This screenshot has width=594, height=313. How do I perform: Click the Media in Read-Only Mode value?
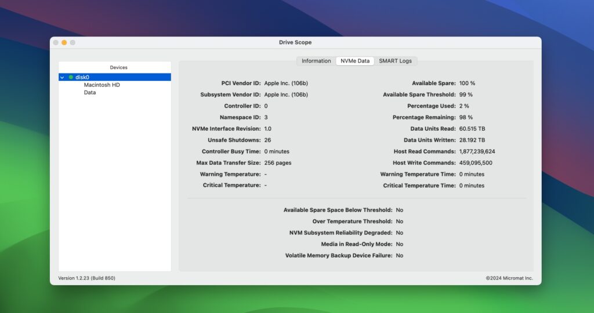pos(399,244)
